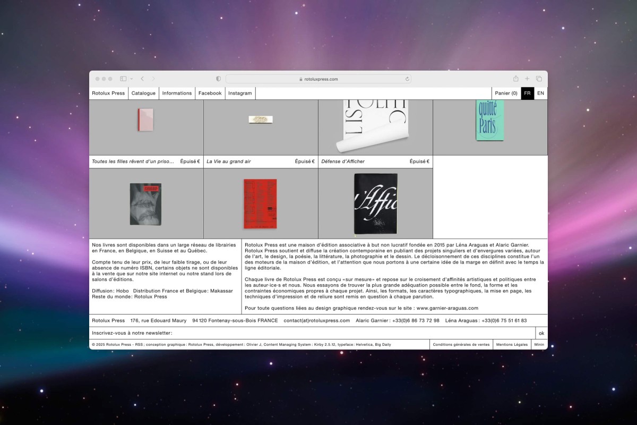Open the red book cover thumbnail
This screenshot has width=637, height=425.
tap(260, 203)
